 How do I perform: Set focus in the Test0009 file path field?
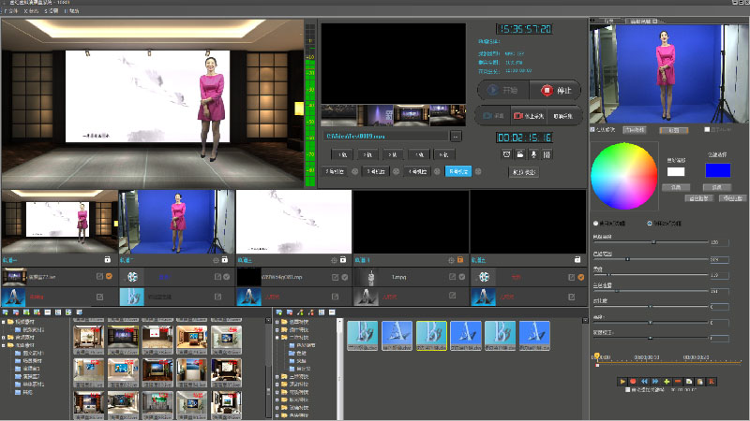pyautogui.click(x=385, y=136)
